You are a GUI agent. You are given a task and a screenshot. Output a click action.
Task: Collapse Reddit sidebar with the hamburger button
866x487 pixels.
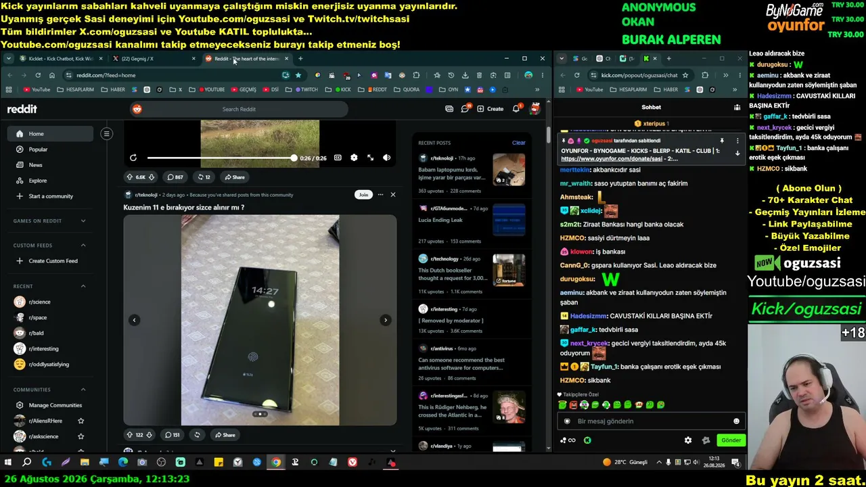click(x=106, y=134)
